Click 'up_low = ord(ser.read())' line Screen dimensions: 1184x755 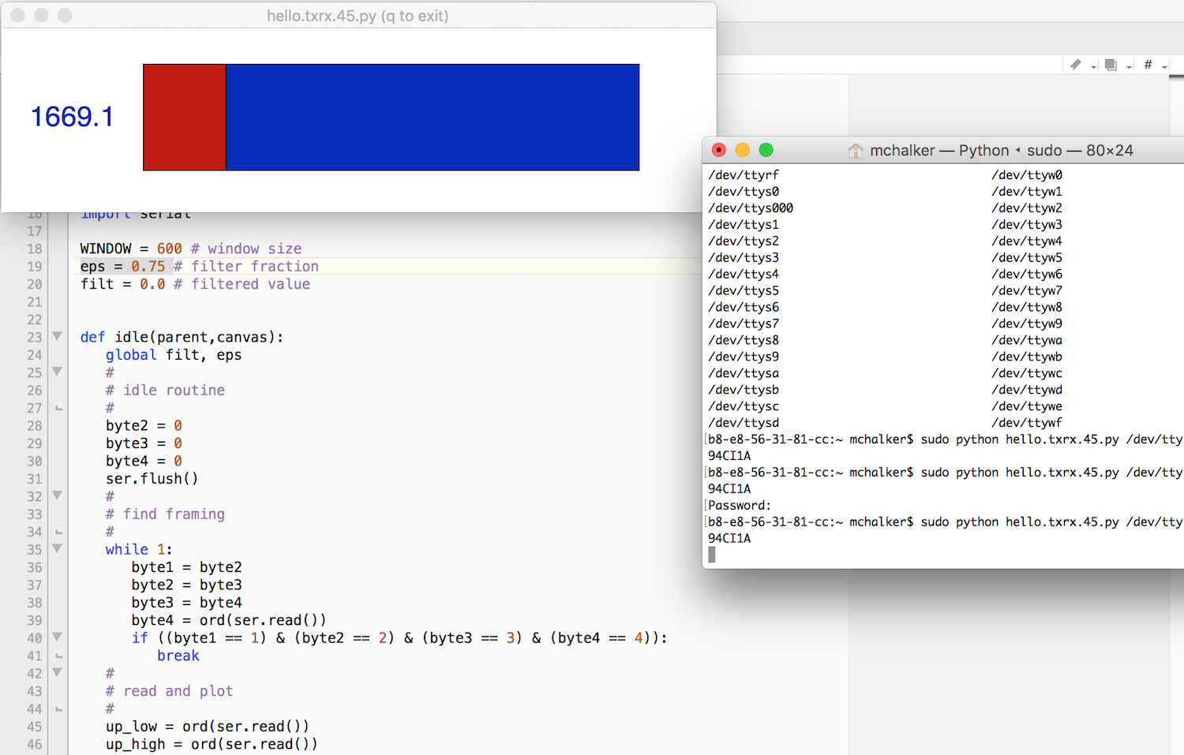tap(208, 727)
